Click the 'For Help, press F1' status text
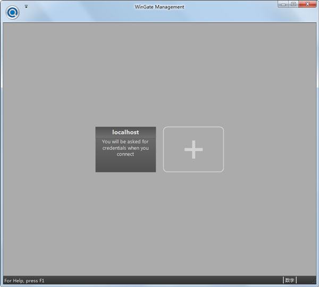Screen dimensions: 319x287 coord(24,281)
